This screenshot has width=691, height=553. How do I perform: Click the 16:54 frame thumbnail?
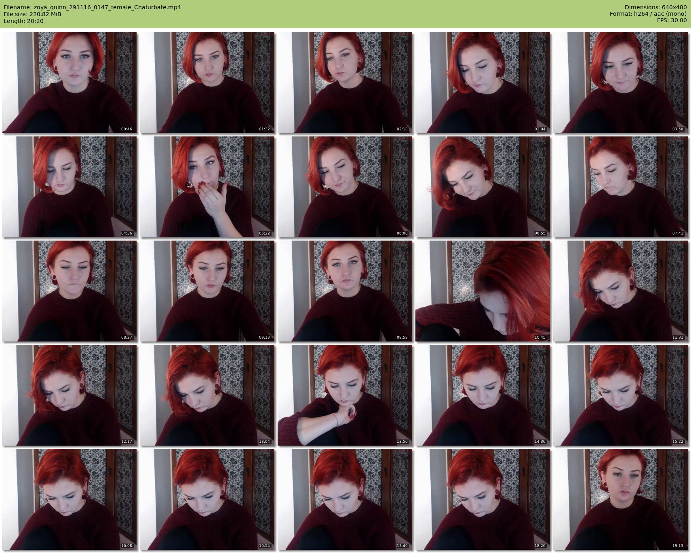pos(207,499)
